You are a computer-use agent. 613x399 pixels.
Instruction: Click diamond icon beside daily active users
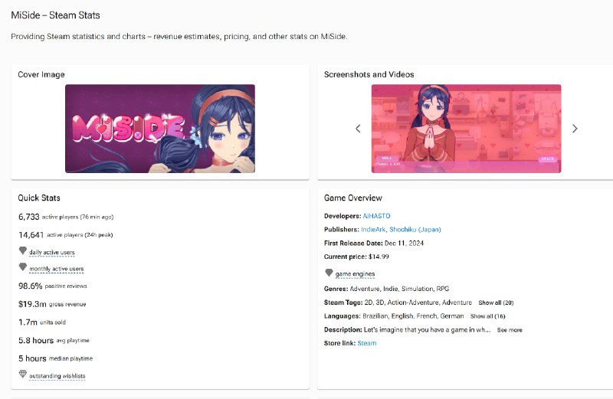23,250
